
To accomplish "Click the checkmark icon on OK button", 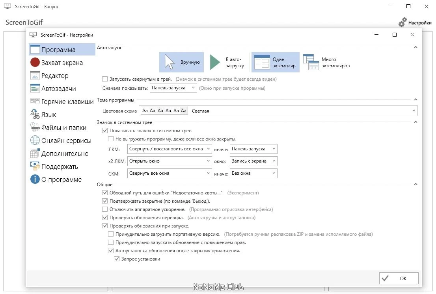I will point(385,278).
